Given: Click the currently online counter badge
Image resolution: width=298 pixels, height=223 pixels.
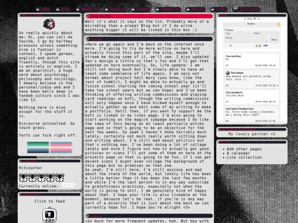Looking at the screenshot, I should pos(68,185).
